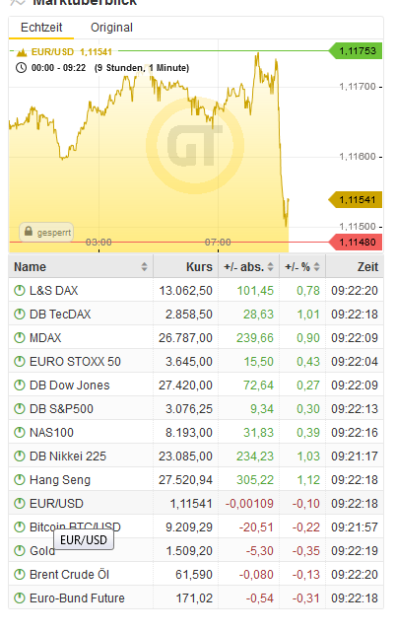The image size is (395, 632).
Task: Click the realtime icon beside Euro-Bund Future
Action: [x=20, y=598]
